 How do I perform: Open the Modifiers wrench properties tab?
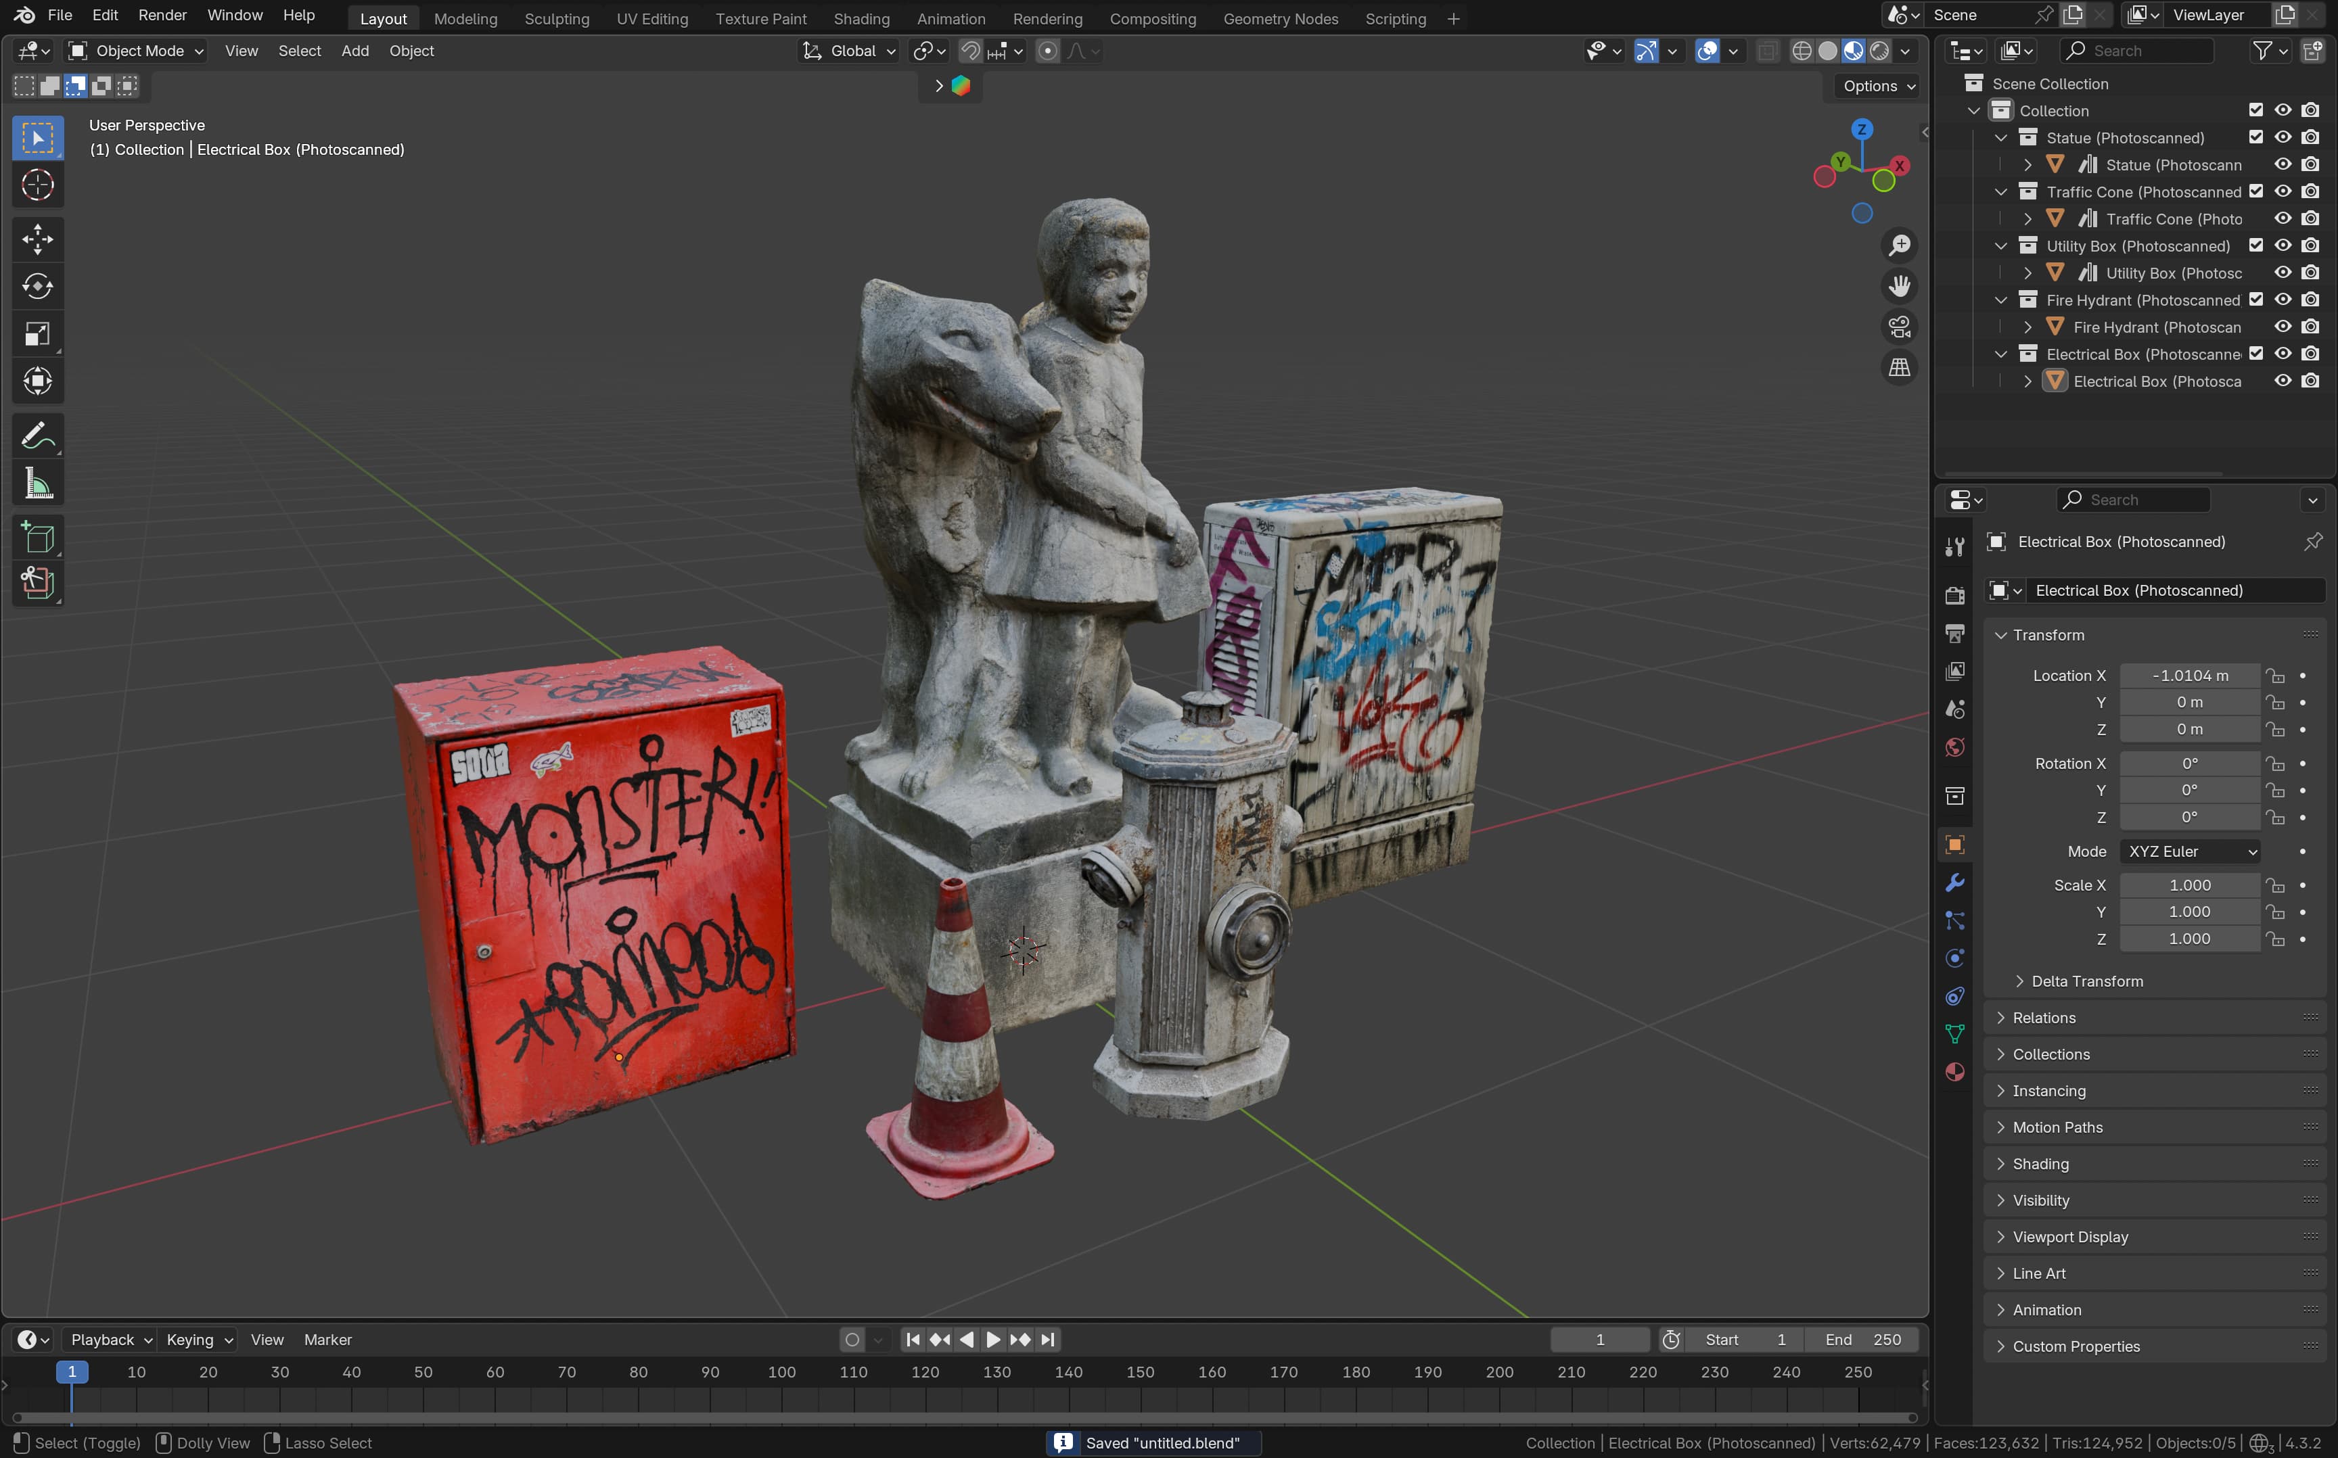point(1955,883)
